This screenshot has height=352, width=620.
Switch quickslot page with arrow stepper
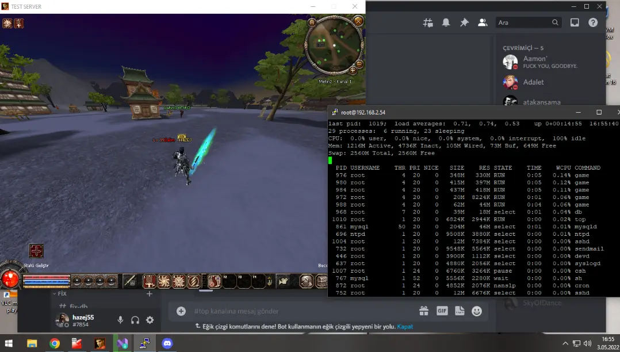click(x=270, y=281)
